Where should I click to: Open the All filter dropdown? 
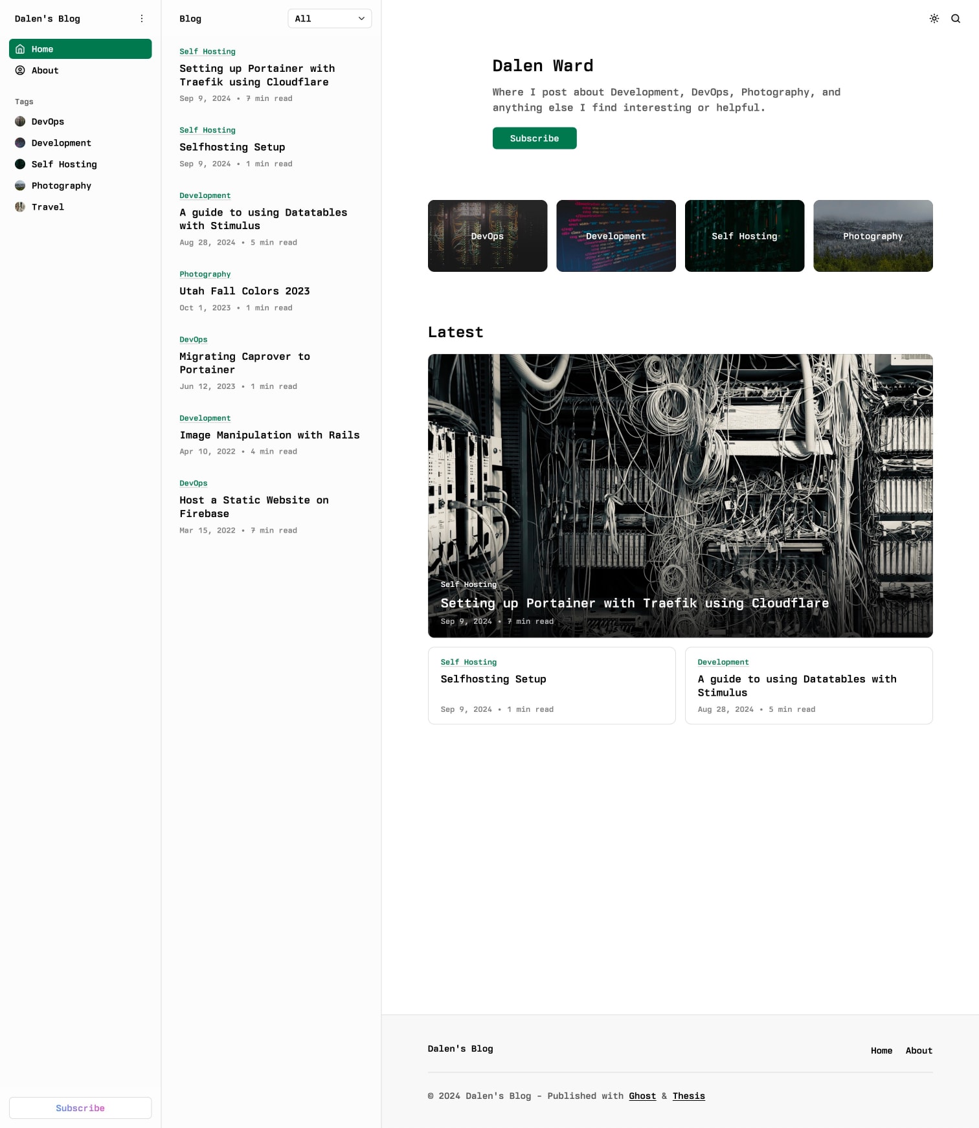[330, 19]
